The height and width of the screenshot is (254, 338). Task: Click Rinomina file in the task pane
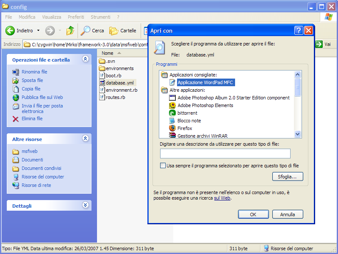point(34,72)
